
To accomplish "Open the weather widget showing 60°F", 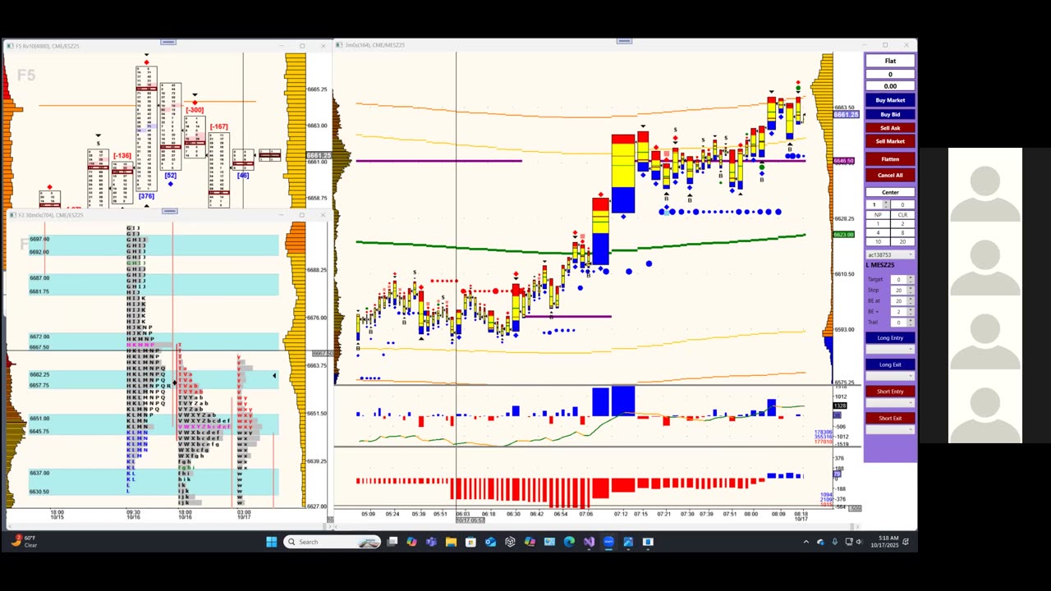I will 23,542.
